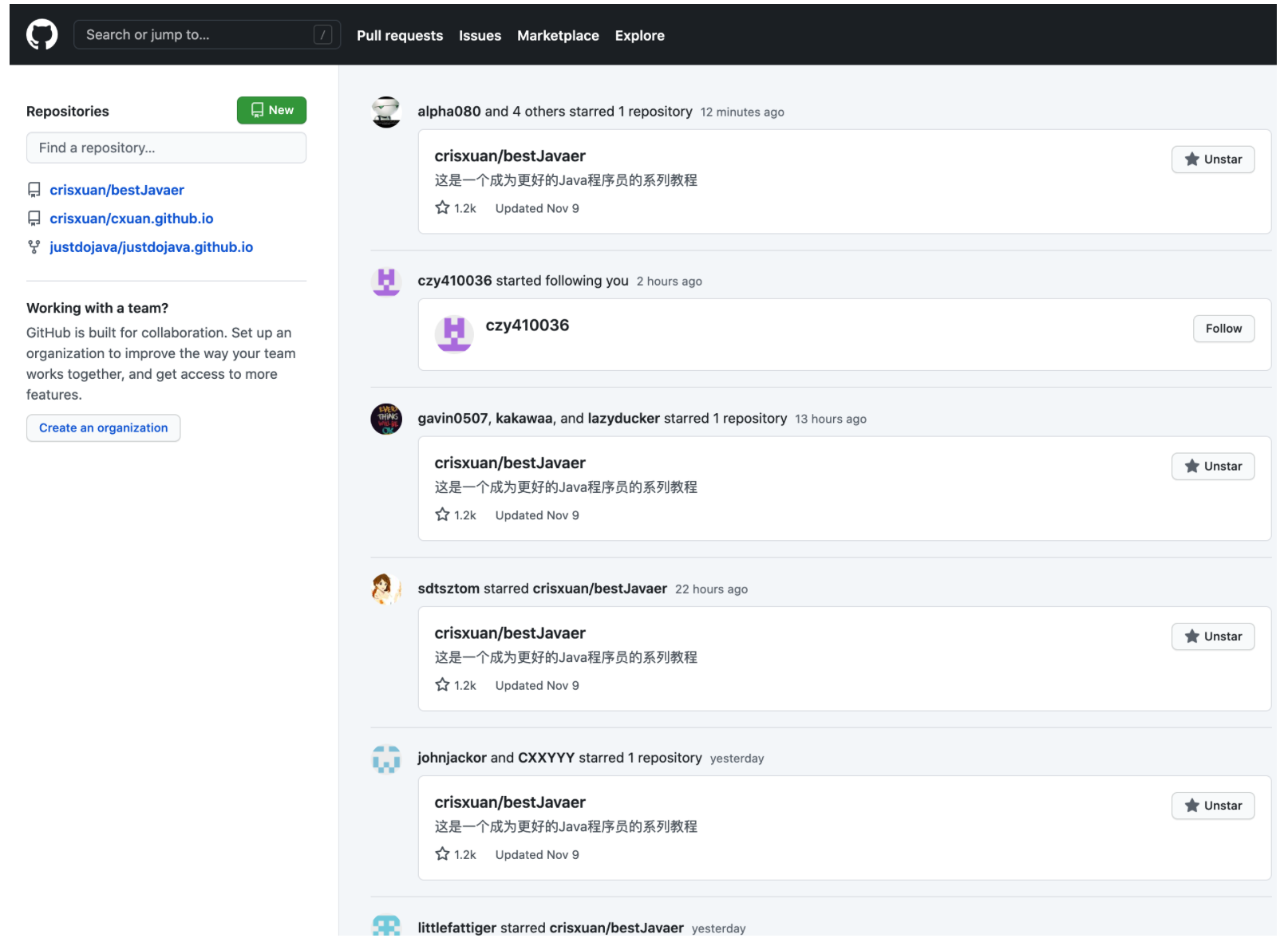Open the Pull requests menu item
The height and width of the screenshot is (938, 1280).
400,36
